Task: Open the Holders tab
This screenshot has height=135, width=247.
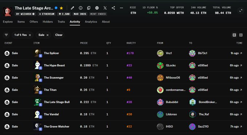Action: (x=48, y=22)
